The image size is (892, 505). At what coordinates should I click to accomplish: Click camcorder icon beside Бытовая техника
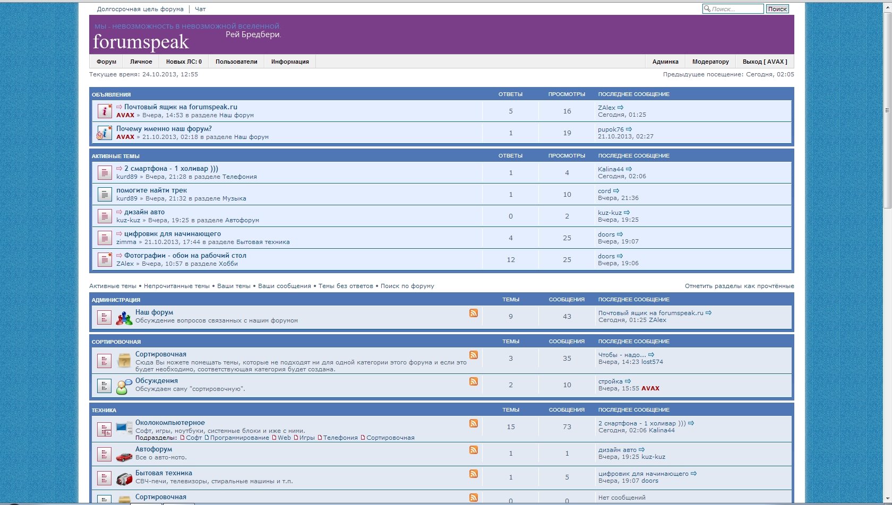click(124, 479)
